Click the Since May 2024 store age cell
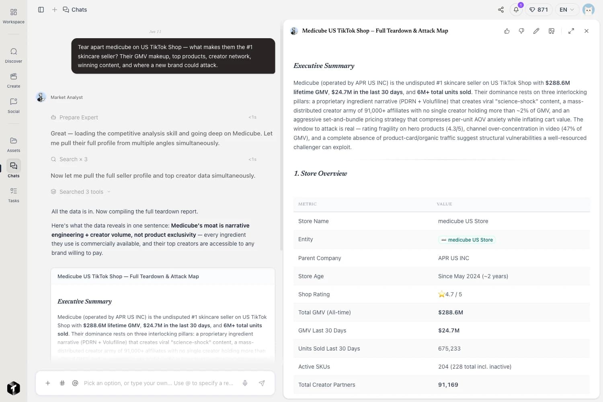 pos(473,276)
